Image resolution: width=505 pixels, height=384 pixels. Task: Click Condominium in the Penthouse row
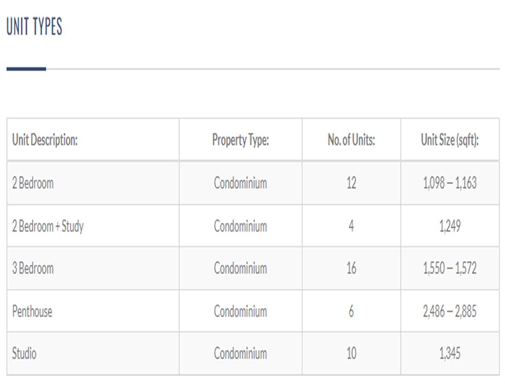pyautogui.click(x=240, y=311)
